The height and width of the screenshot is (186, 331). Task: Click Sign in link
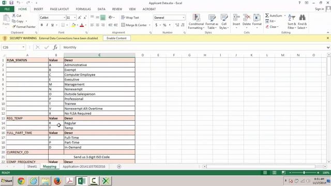[x=320, y=9]
